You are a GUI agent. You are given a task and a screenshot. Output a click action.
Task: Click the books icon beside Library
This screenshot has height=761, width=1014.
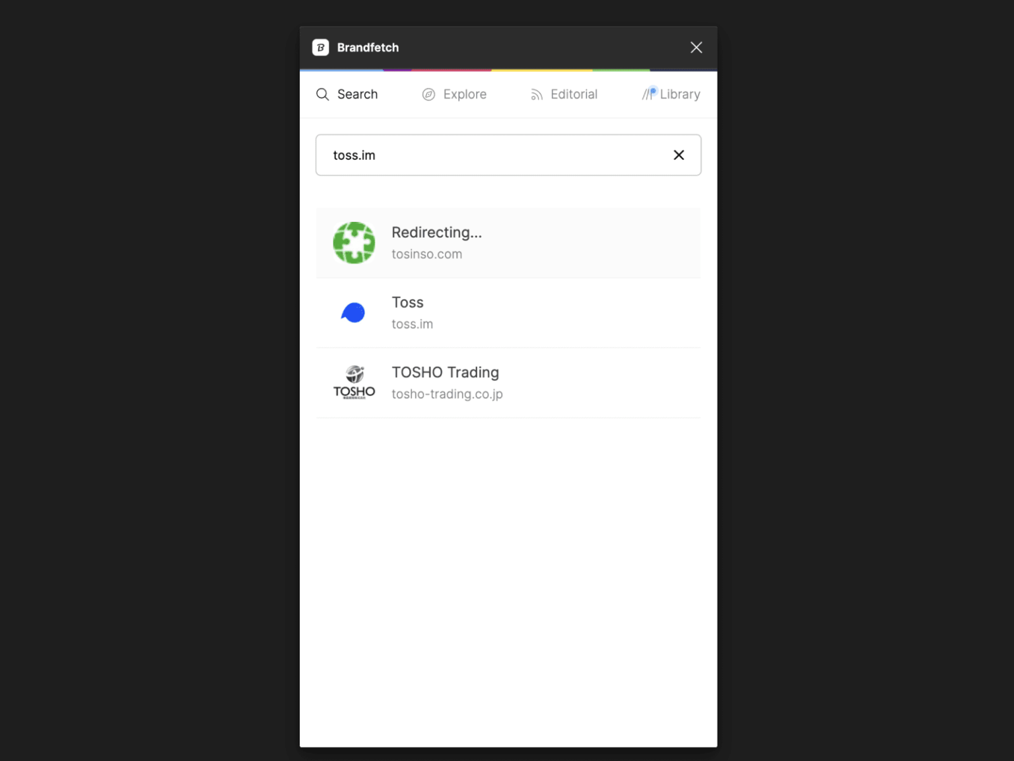(x=650, y=94)
